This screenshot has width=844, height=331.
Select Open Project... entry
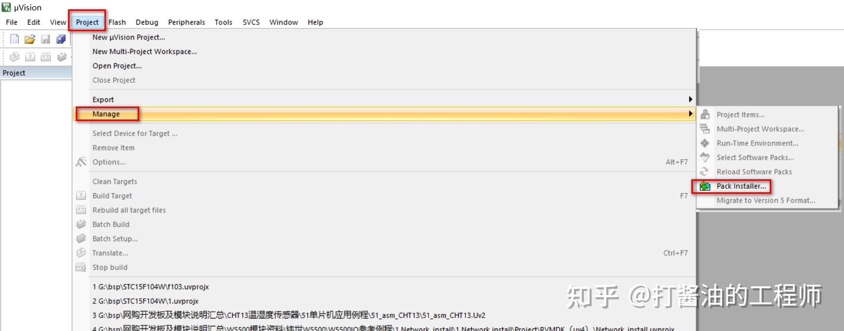pos(384,66)
